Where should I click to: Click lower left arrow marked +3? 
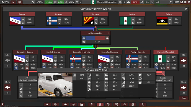click(x=7, y=87)
